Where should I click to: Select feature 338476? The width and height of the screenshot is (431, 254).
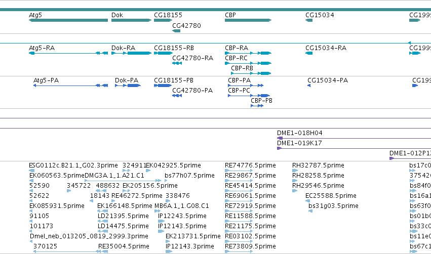(x=168, y=201)
